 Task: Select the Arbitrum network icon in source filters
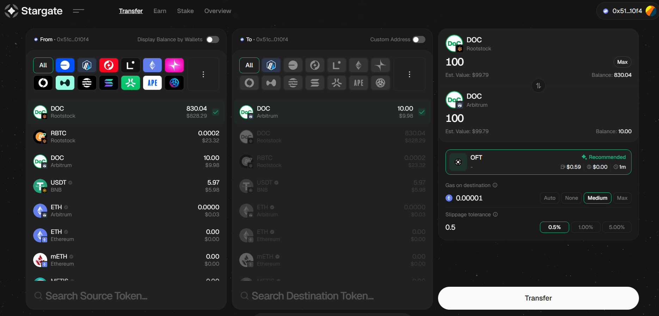tap(87, 65)
